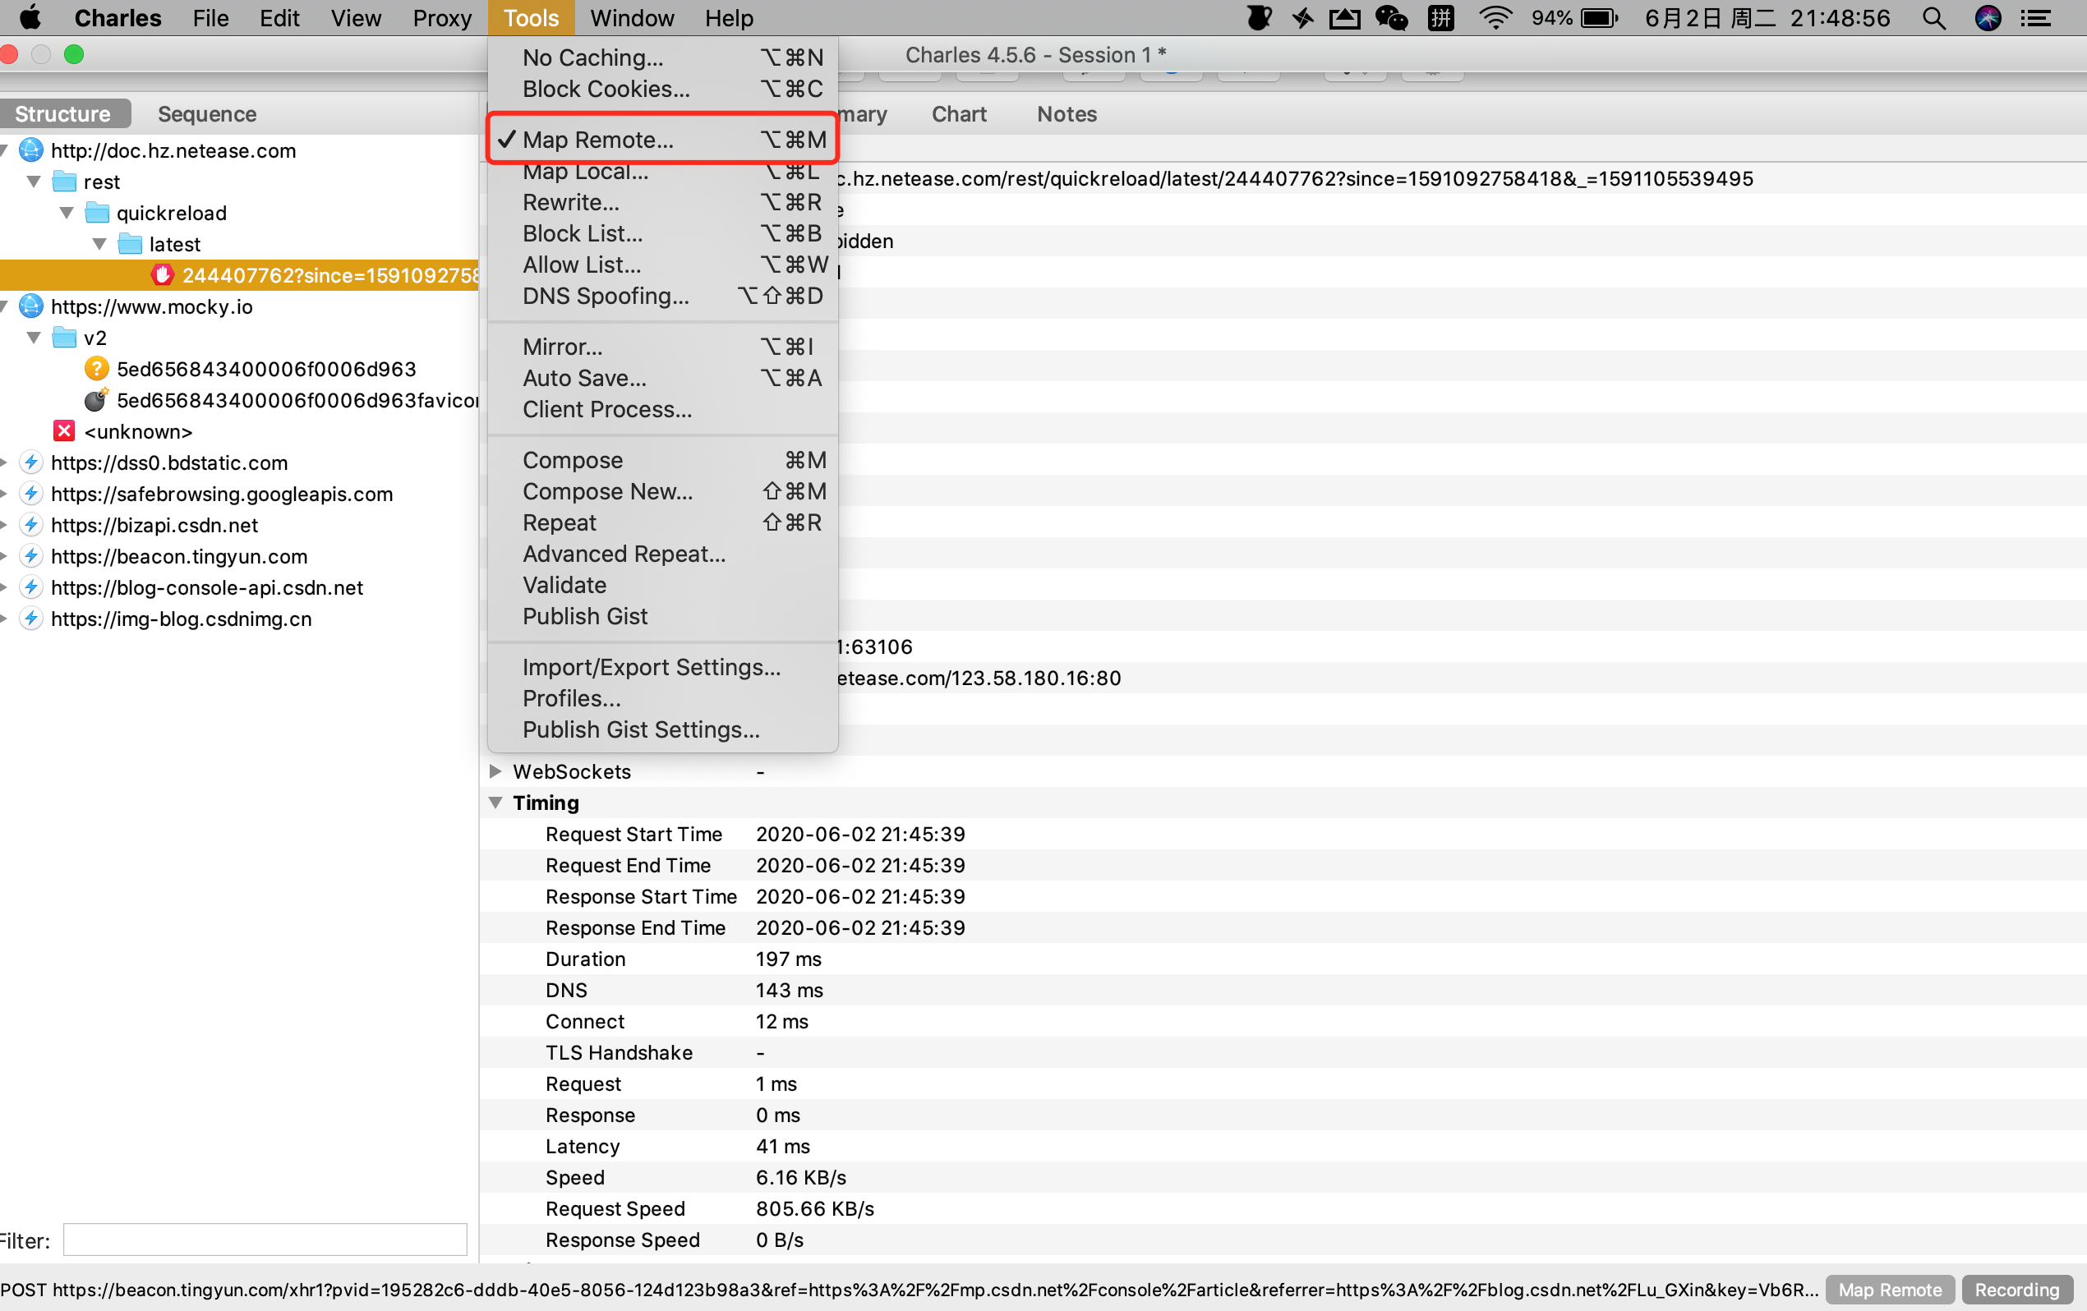Collapse the Timing section
This screenshot has height=1311, width=2087.
495,803
